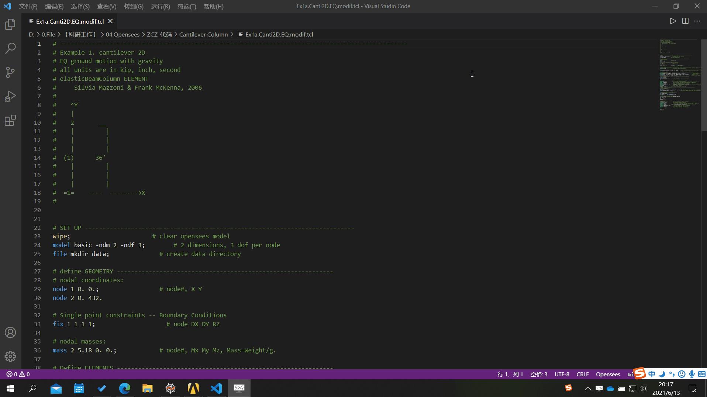Open the volume control in system tray
This screenshot has width=707, height=397.
[643, 388]
